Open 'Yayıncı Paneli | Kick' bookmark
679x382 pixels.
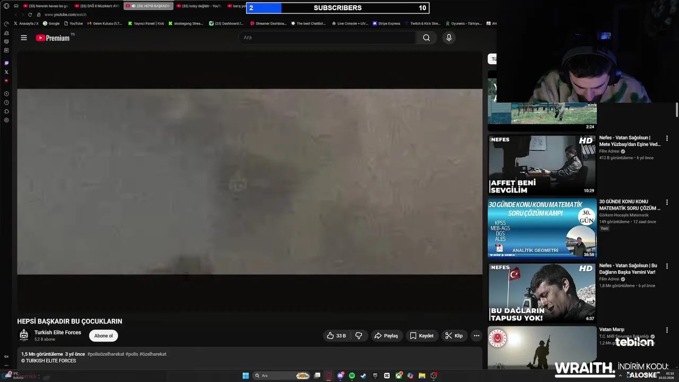pyautogui.click(x=146, y=23)
